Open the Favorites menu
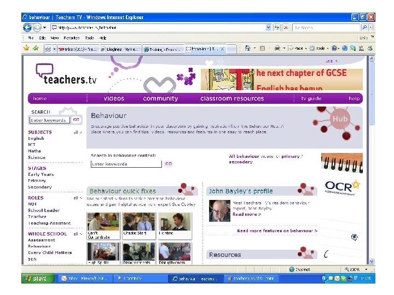Image resolution: width=394 pixels, height=295 pixels. 72,38
